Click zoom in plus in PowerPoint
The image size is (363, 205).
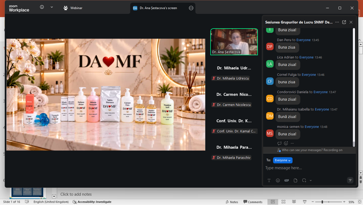coord(344,202)
